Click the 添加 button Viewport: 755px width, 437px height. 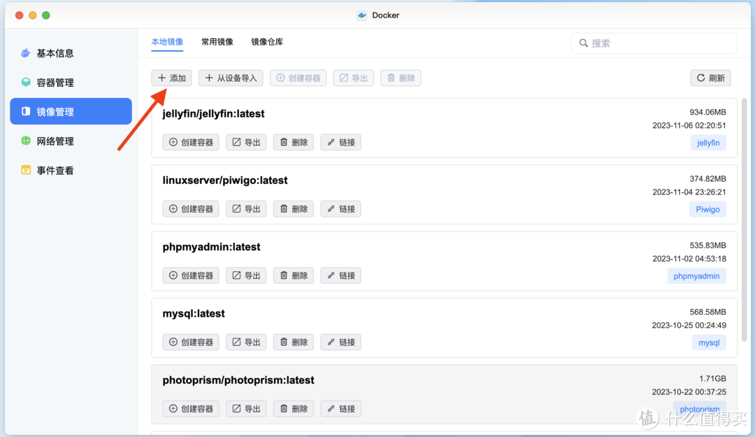(x=172, y=78)
